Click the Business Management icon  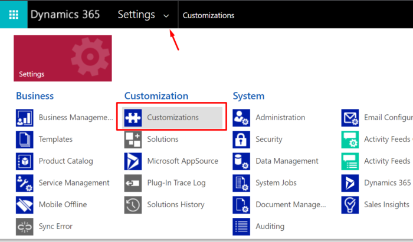[x=25, y=118]
